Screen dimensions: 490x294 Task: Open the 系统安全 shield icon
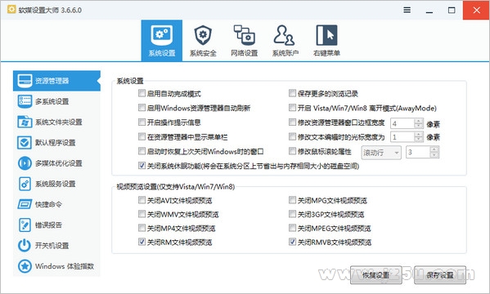click(203, 34)
